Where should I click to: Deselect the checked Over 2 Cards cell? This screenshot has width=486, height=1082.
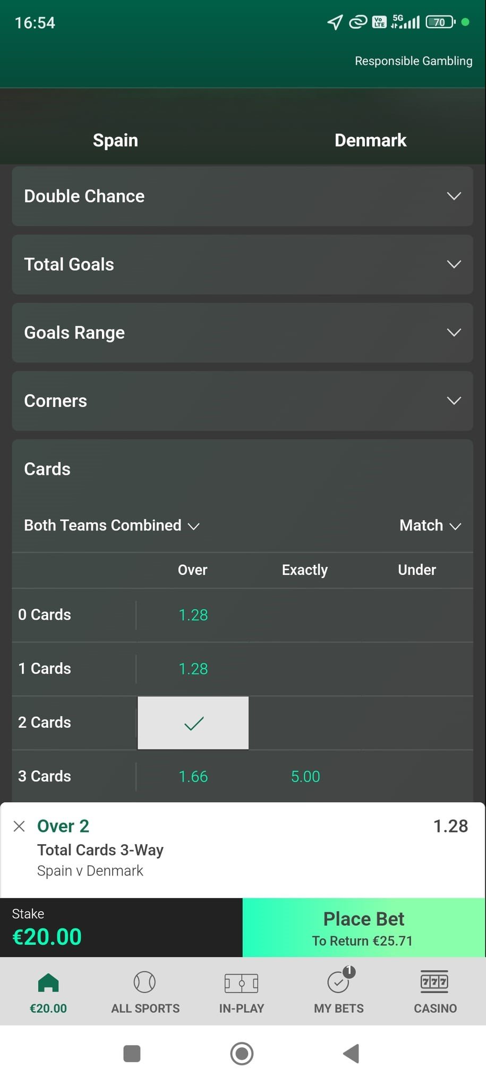click(x=193, y=723)
